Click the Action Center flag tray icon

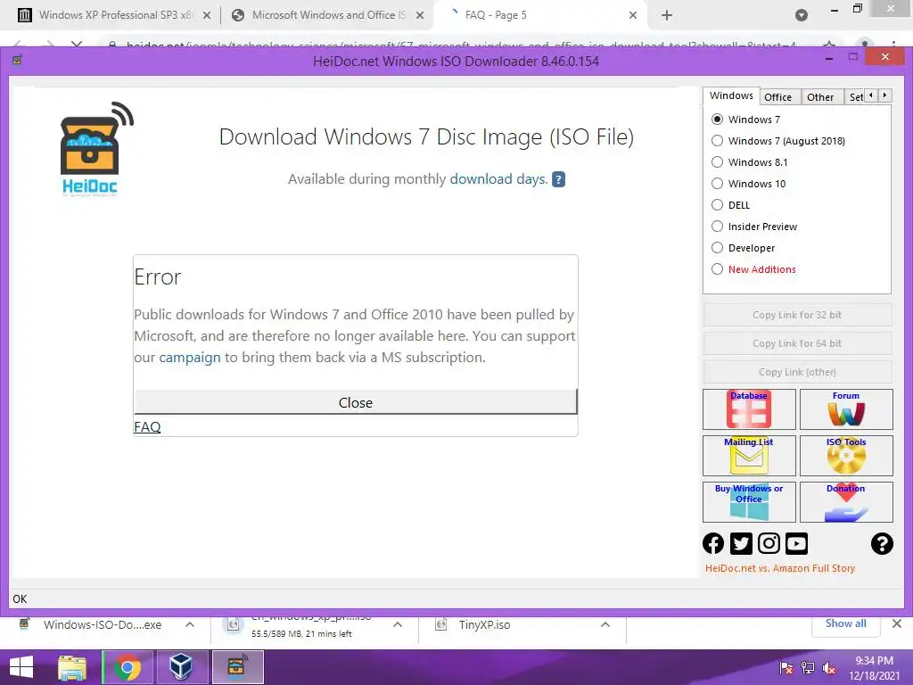pos(786,668)
